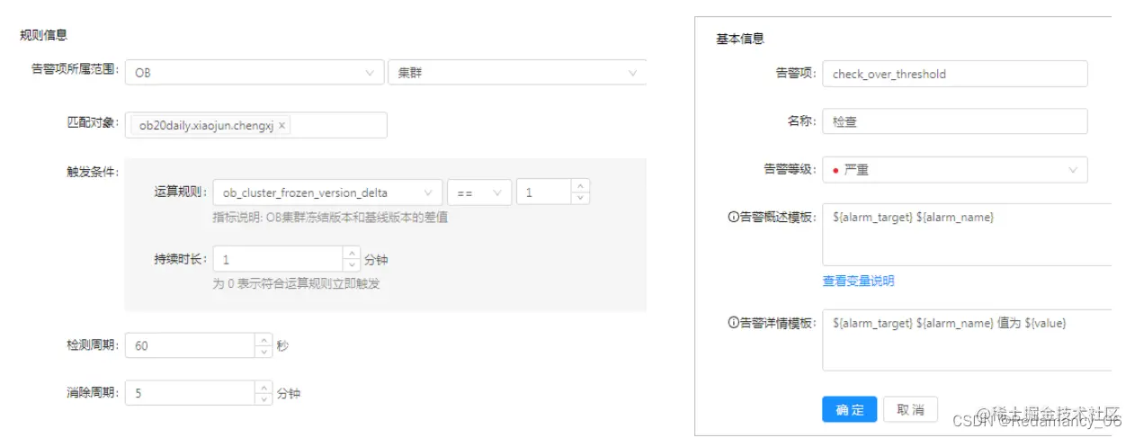Image resolution: width=1135 pixels, height=438 pixels.
Task: Click the 为 0 表示符合运算规则立即触发 hint
Action: pos(296,284)
